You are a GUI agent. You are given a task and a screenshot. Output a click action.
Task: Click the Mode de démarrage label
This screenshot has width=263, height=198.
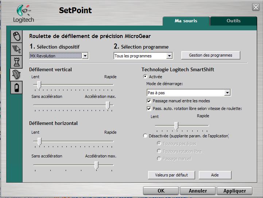pos(165,84)
